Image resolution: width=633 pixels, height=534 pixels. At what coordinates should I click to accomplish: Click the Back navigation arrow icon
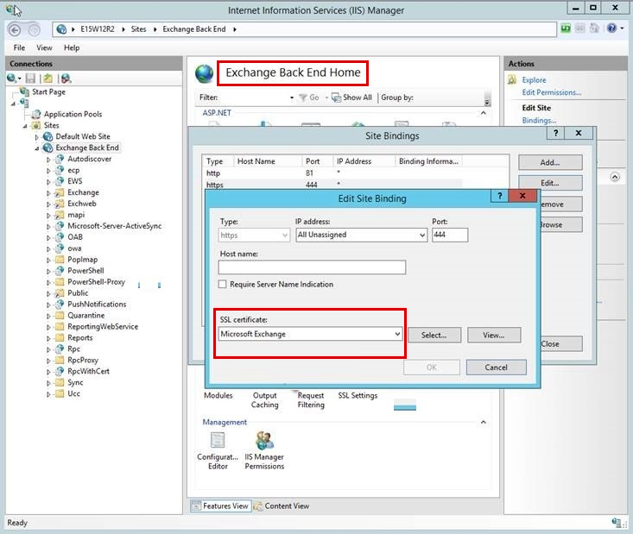[15, 30]
